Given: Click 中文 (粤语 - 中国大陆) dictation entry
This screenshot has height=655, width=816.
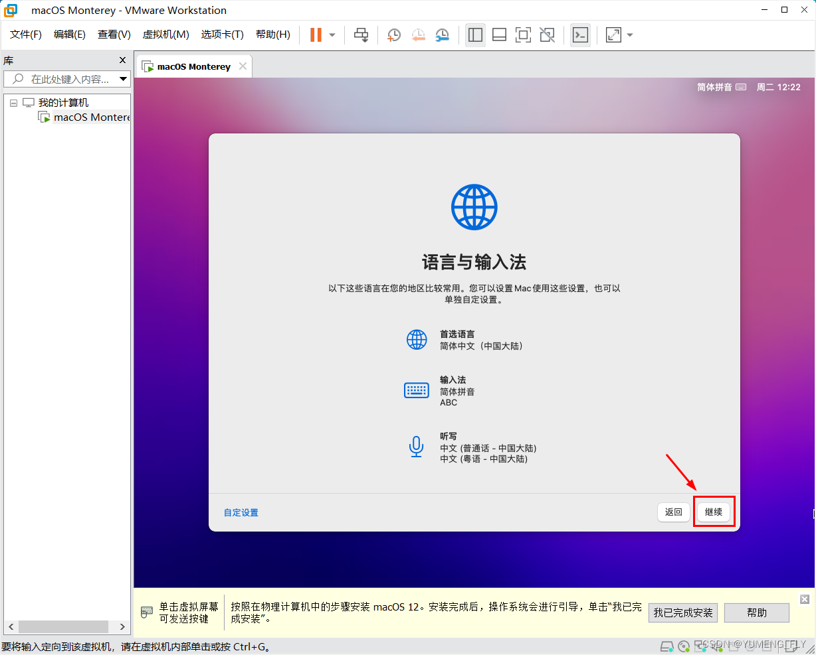Looking at the screenshot, I should coord(484,459).
